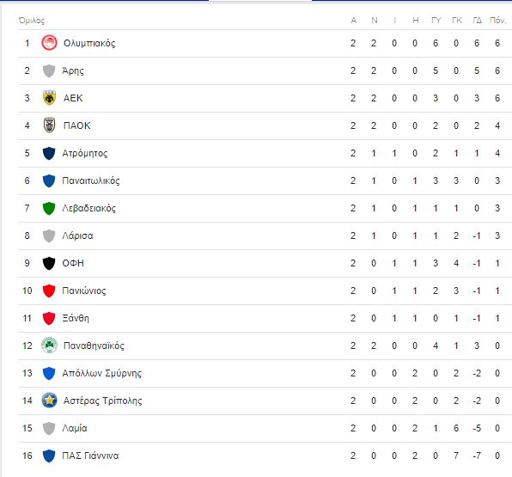The width and height of the screenshot is (512, 477).
Task: Open the Παναιτωλικός team link
Action: click(91, 180)
